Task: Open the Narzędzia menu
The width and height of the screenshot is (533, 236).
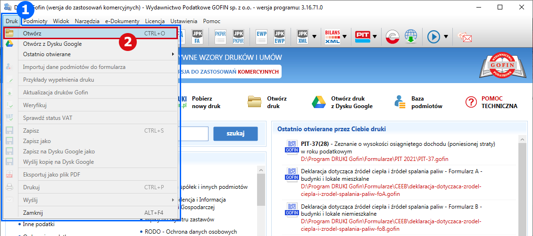Action: tap(87, 21)
